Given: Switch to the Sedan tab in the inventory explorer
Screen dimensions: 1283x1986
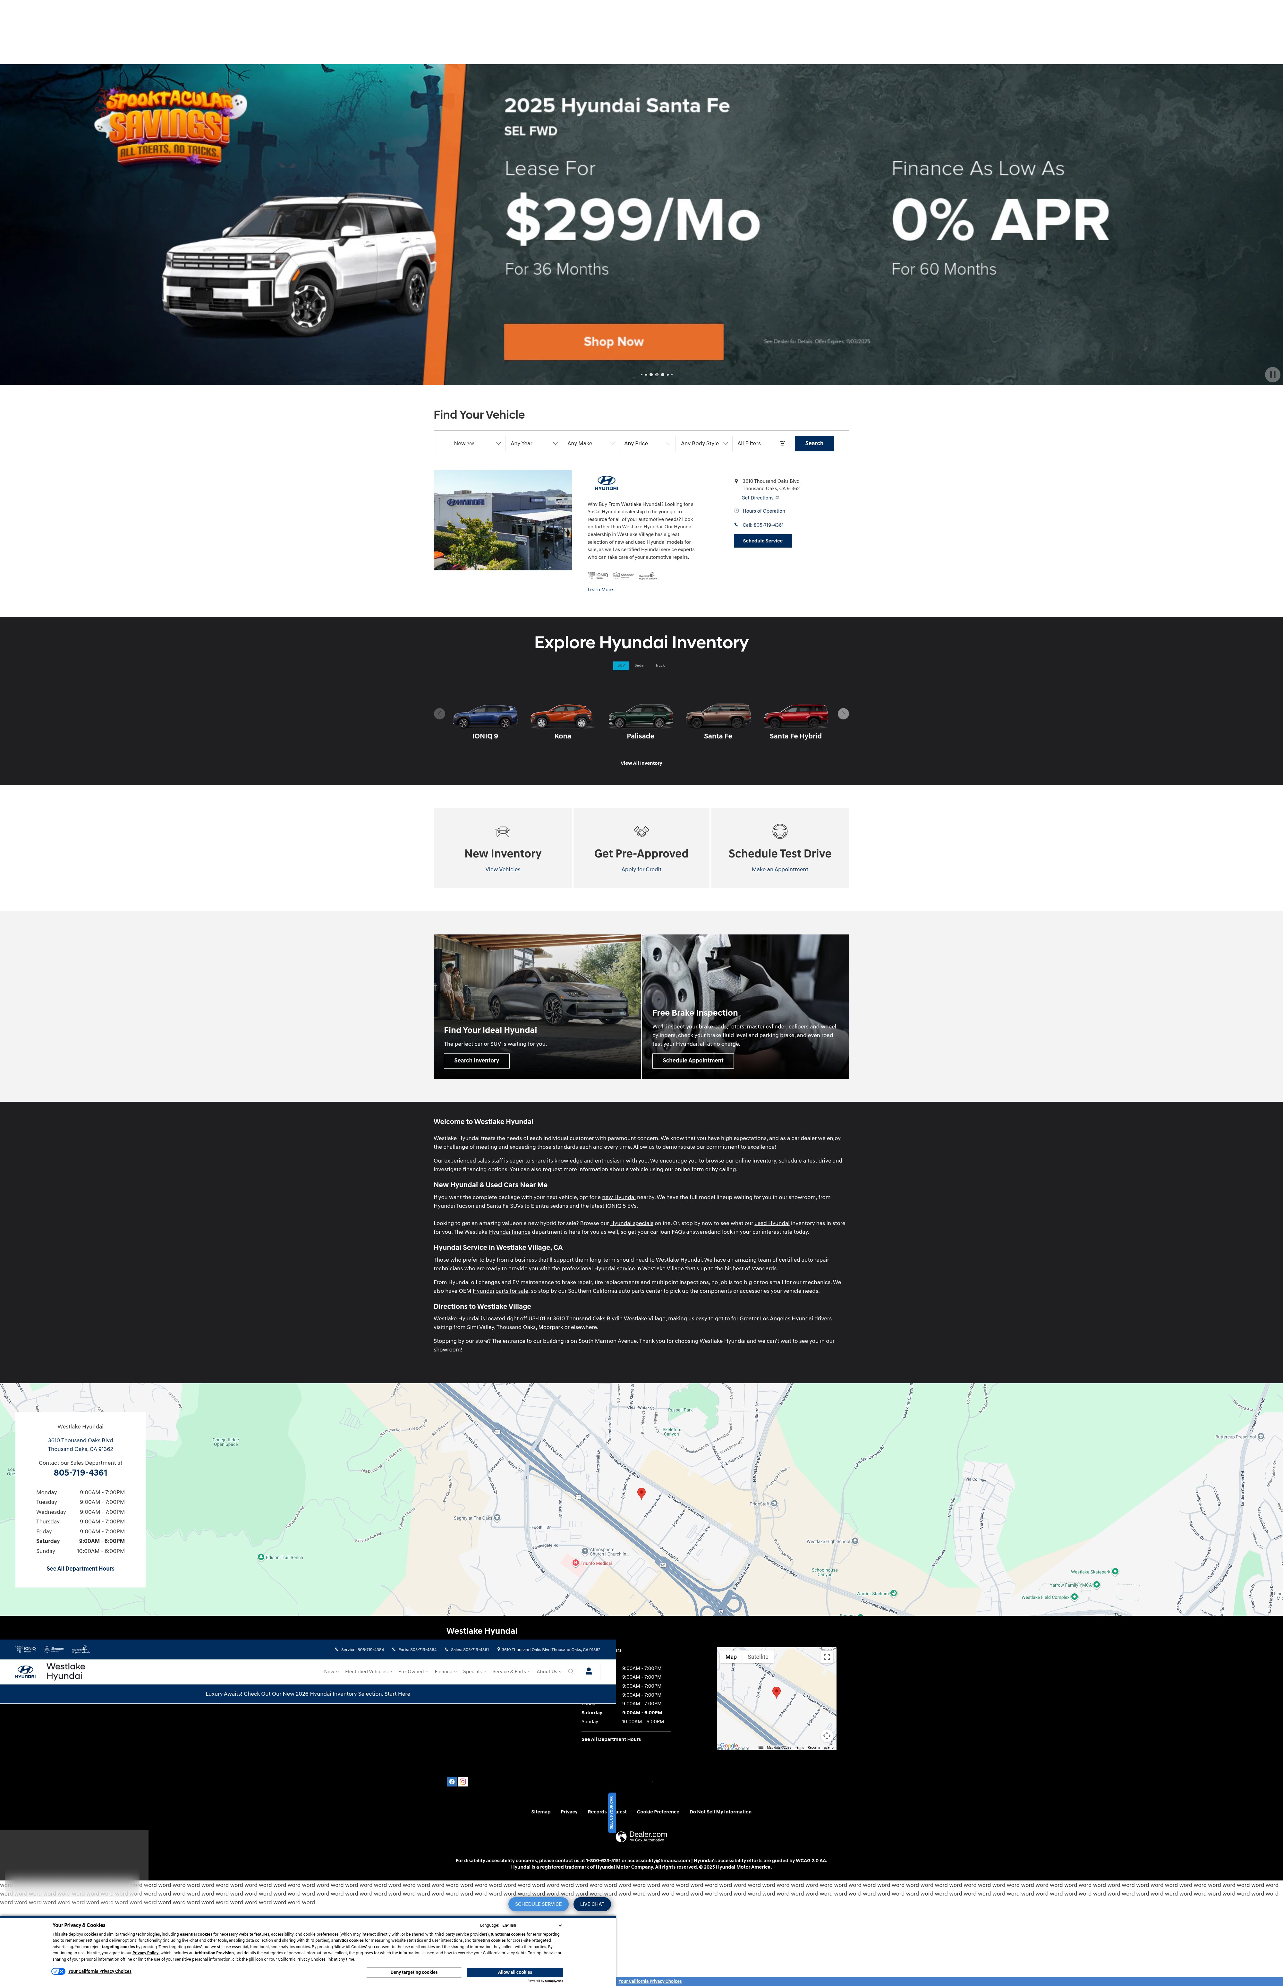Looking at the screenshot, I should pyautogui.click(x=640, y=666).
